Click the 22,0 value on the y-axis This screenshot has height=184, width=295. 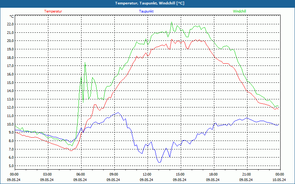point(10,24)
